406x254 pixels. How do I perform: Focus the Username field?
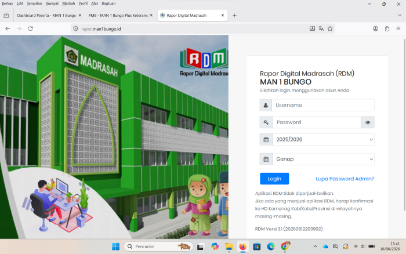pyautogui.click(x=323, y=105)
